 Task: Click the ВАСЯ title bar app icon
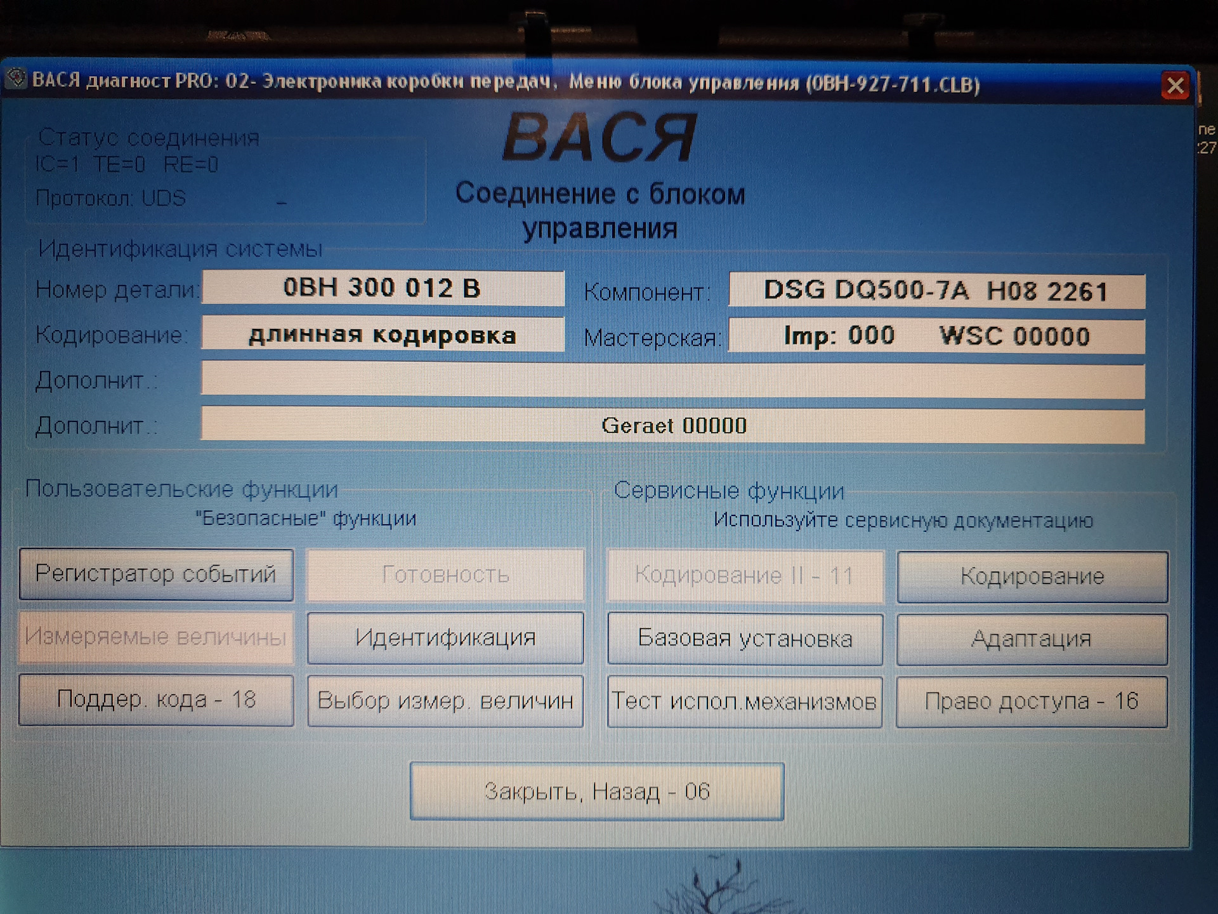[x=15, y=79]
